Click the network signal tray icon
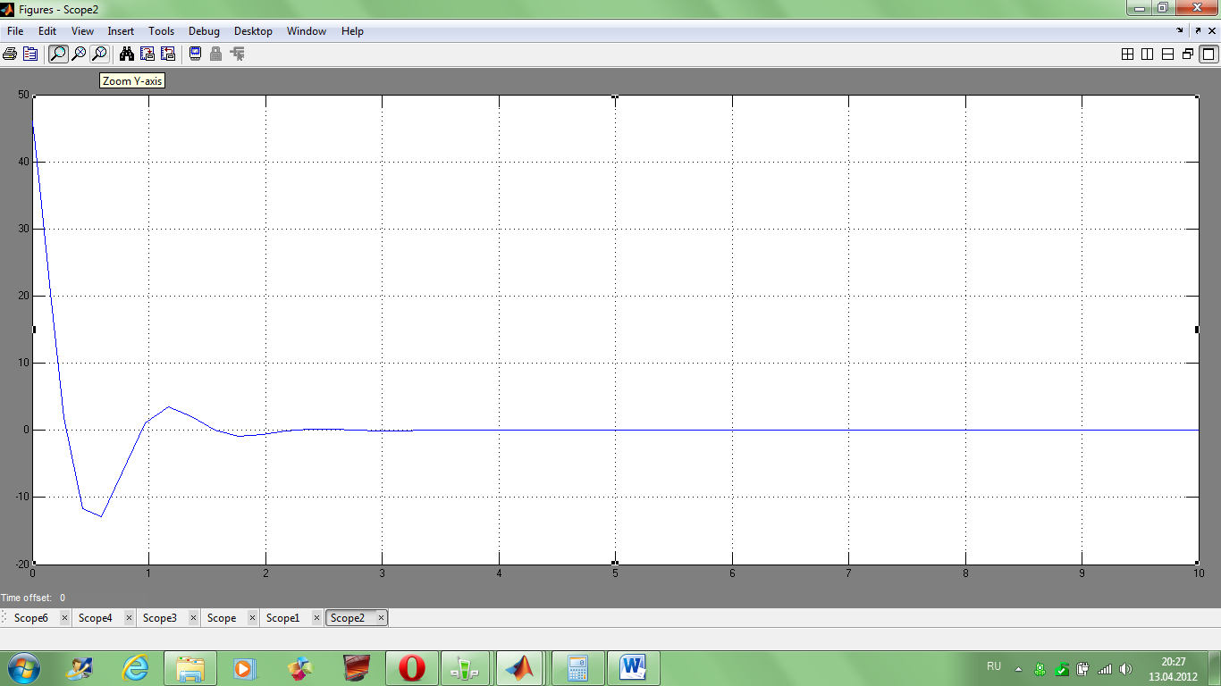The image size is (1221, 686). [x=1105, y=669]
